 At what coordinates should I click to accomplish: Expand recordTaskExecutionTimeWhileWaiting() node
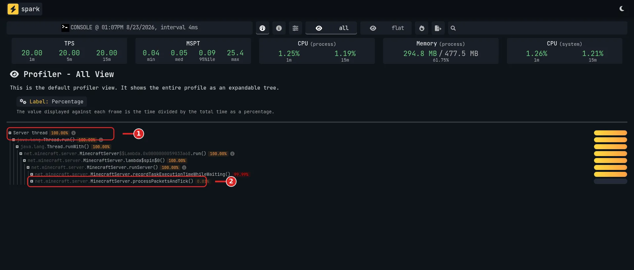[x=32, y=175]
